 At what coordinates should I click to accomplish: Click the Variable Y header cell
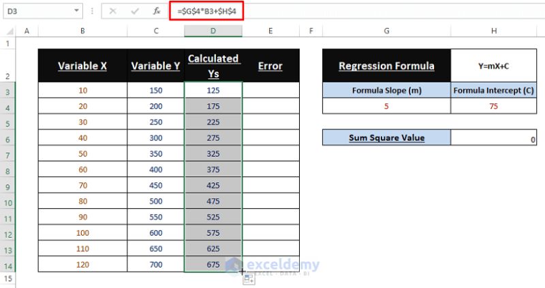[156, 65]
